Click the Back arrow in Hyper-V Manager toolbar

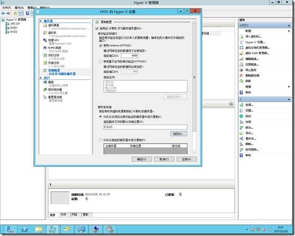3,13
